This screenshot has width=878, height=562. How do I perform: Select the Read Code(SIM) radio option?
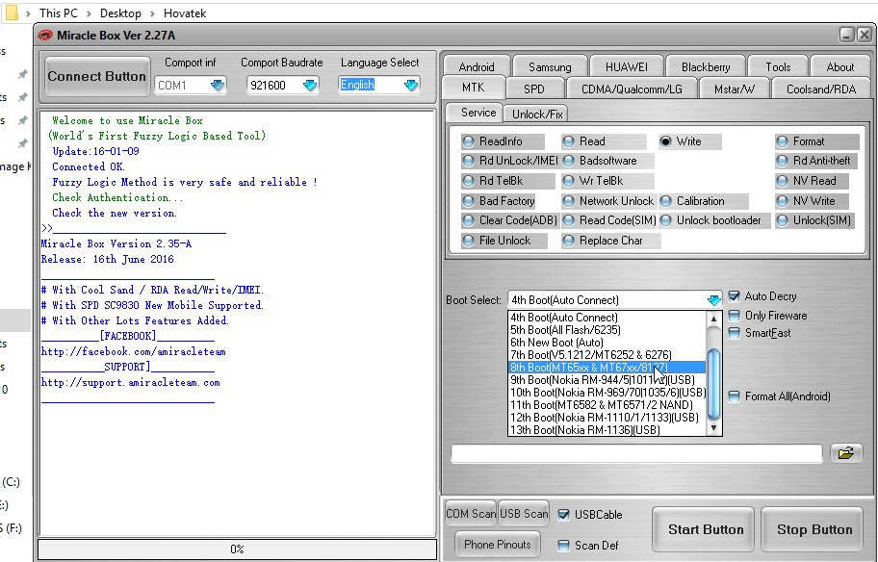(569, 220)
